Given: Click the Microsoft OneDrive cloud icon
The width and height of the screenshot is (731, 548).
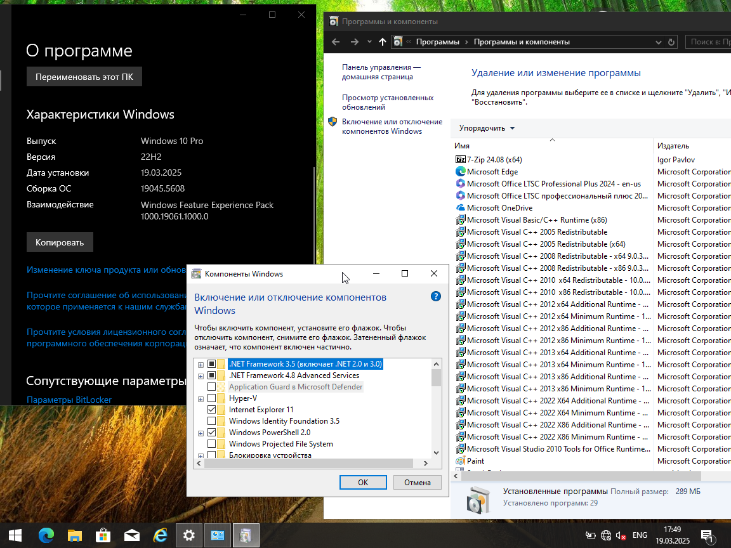Looking at the screenshot, I should (461, 208).
